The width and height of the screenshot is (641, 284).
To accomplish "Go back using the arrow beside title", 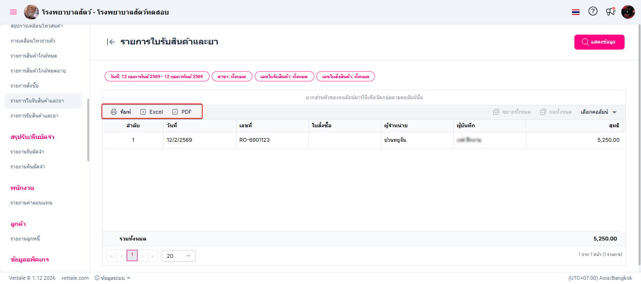I will click(111, 42).
